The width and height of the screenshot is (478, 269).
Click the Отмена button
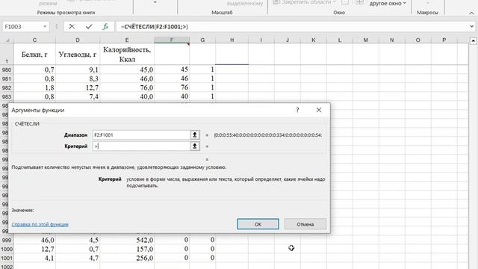coord(305,224)
